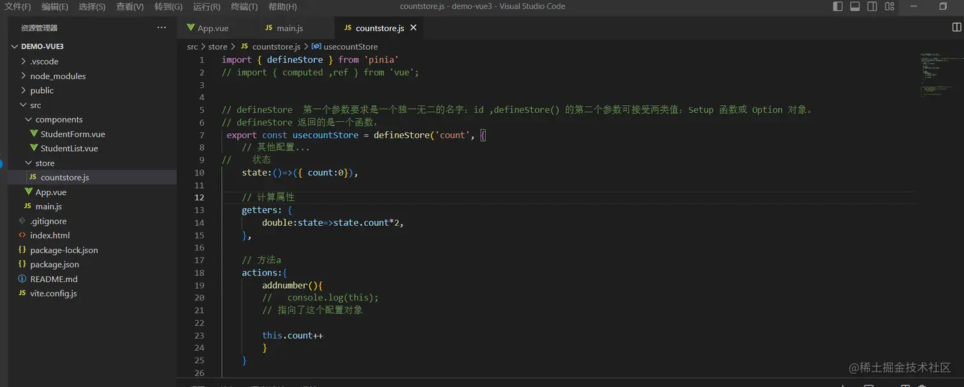Open explorer more actions ellipsis

[x=161, y=27]
